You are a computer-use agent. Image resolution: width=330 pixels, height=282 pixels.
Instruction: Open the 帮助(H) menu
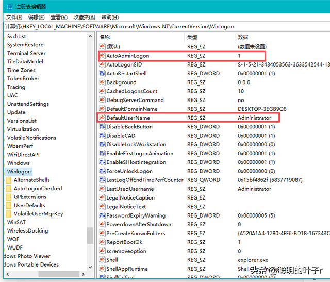pyautogui.click(x=110, y=17)
